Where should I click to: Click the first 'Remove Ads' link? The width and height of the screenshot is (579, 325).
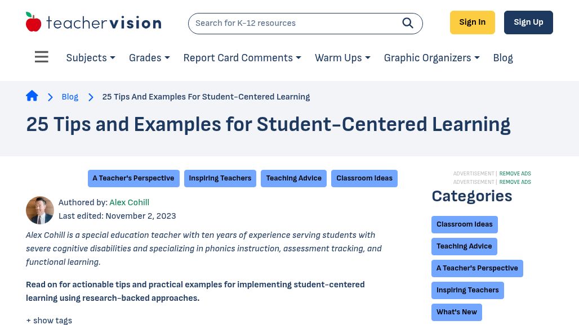[515, 174]
